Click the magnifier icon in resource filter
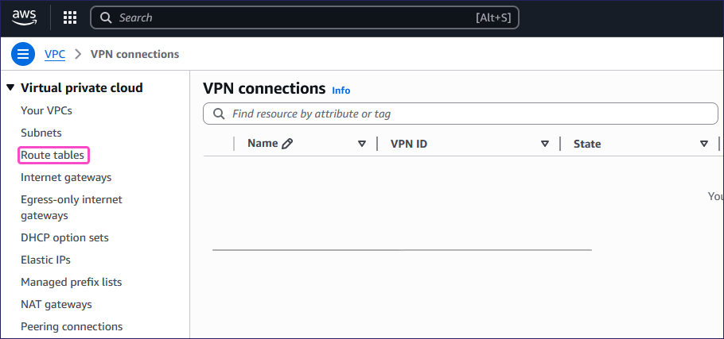The width and height of the screenshot is (724, 339). [x=218, y=114]
